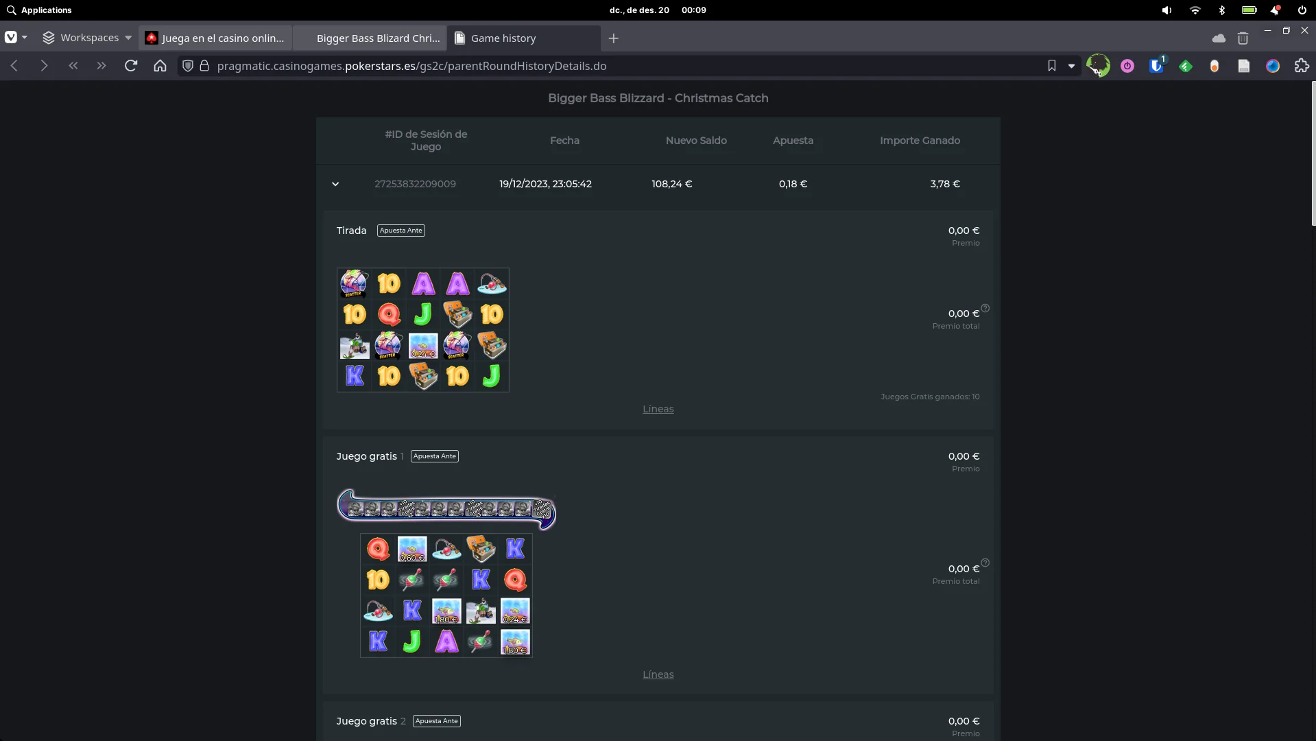The width and height of the screenshot is (1316, 741).
Task: Click the Juego gratis 1 reel grid image
Action: (446, 596)
